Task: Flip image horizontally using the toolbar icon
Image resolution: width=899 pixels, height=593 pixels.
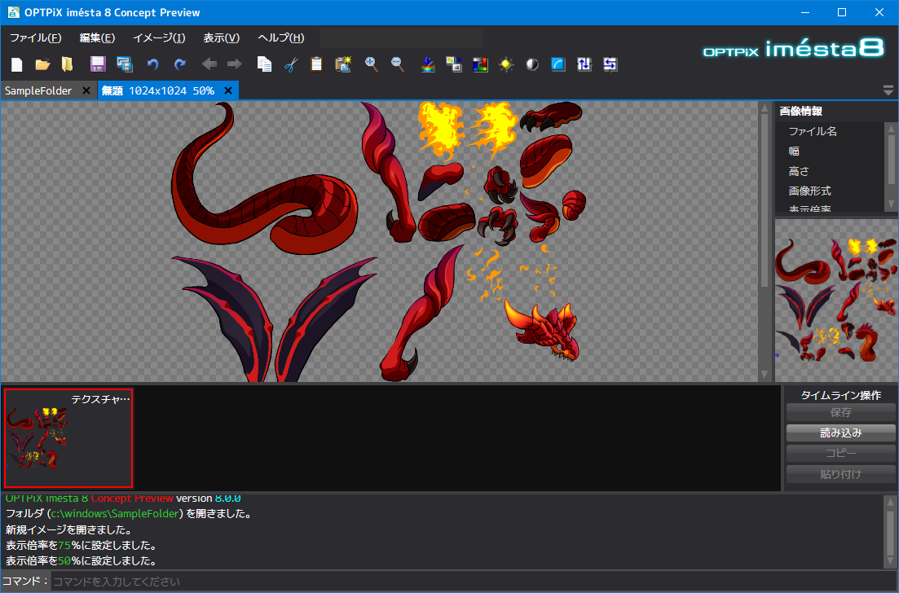Action: pyautogui.click(x=610, y=64)
